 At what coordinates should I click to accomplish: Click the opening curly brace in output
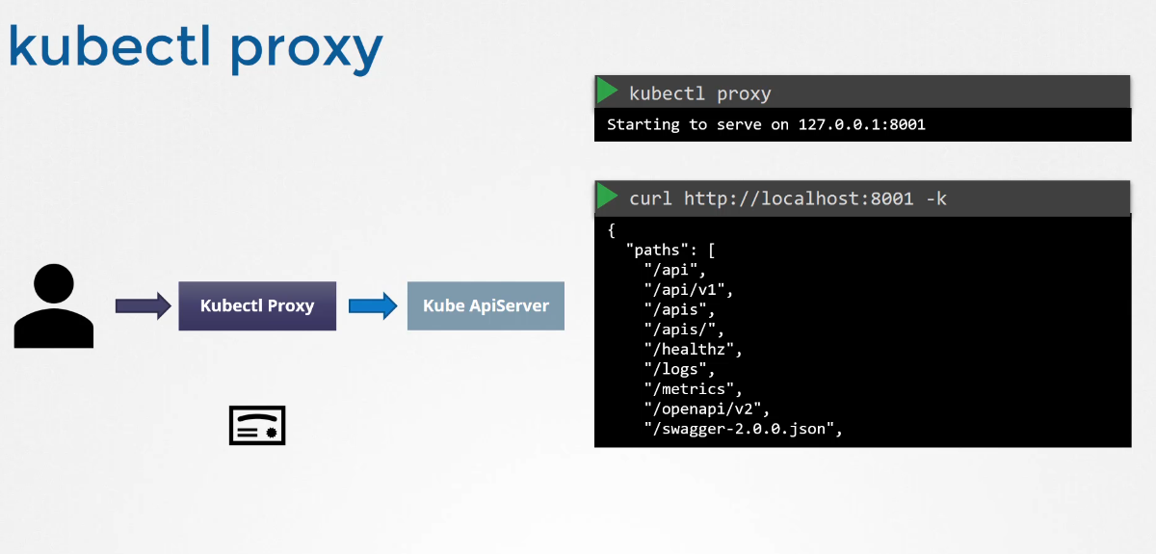[x=612, y=231]
